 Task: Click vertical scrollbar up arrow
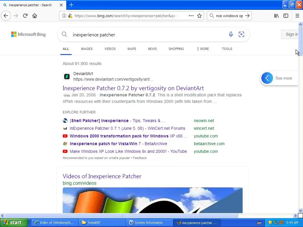[x=300, y=24]
